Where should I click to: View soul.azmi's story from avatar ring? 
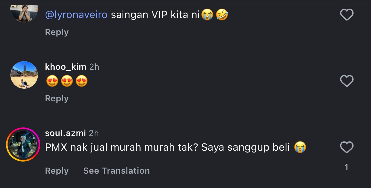tap(23, 144)
